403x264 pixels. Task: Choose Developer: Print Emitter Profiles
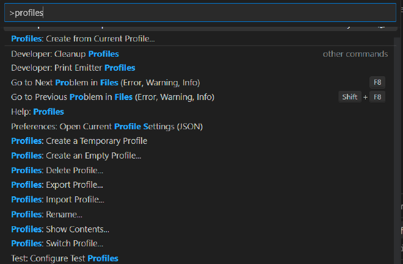[73, 68]
